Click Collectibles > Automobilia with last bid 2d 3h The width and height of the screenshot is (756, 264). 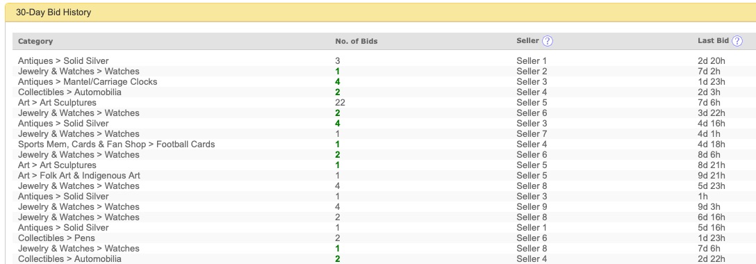click(69, 92)
